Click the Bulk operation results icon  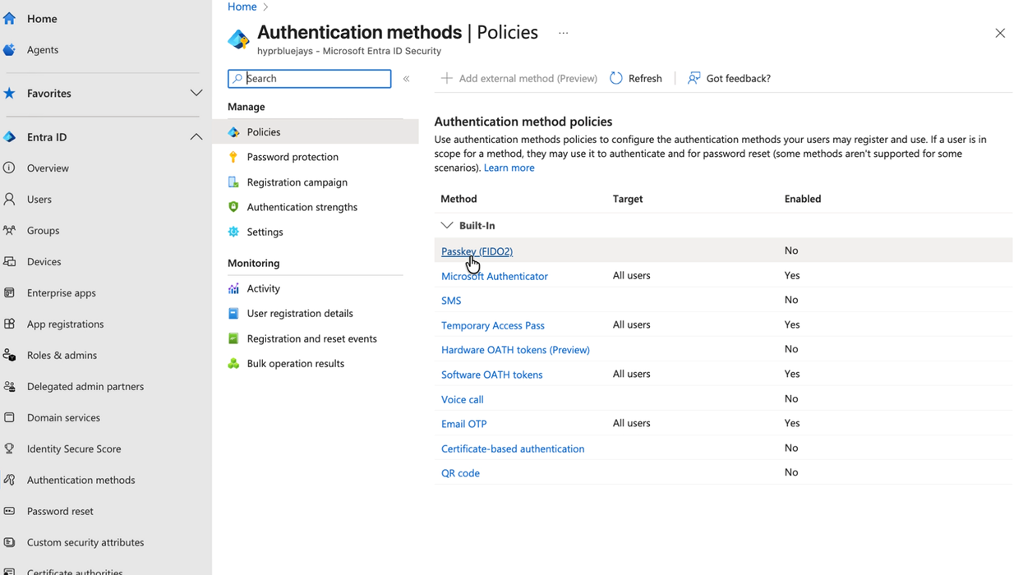(x=233, y=363)
